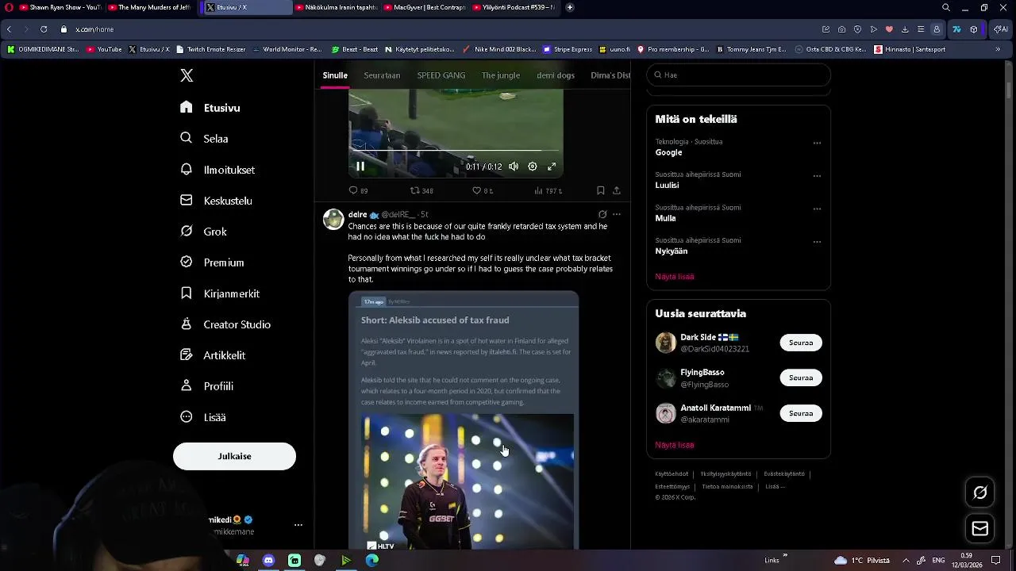Viewport: 1016px width, 571px height.
Task: Open Grok in the sidebar
Action: pos(204,232)
